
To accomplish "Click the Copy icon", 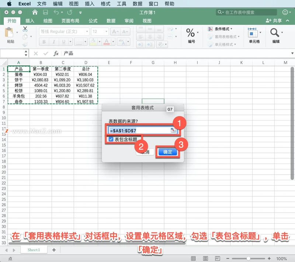I will pyautogui.click(x=25, y=36).
